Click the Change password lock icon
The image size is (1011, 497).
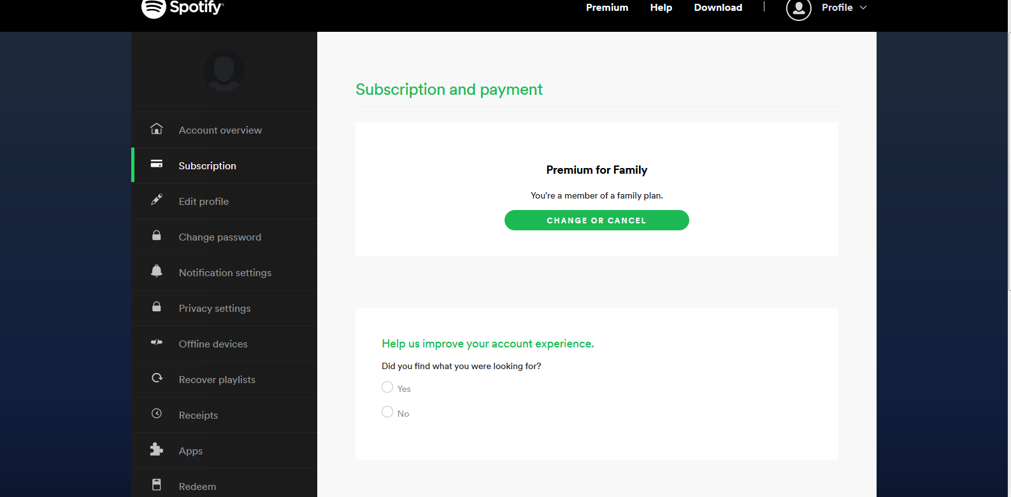157,235
